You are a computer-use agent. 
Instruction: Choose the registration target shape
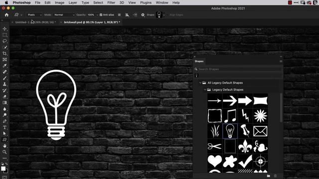(260, 161)
